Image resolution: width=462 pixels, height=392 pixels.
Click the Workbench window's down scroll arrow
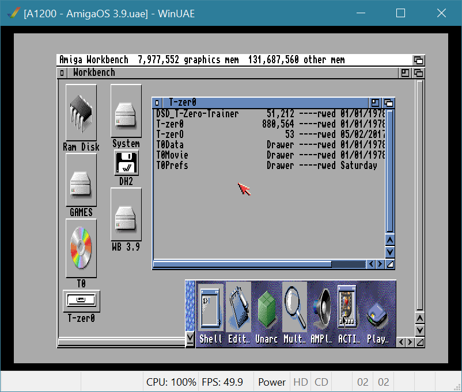[420, 330]
